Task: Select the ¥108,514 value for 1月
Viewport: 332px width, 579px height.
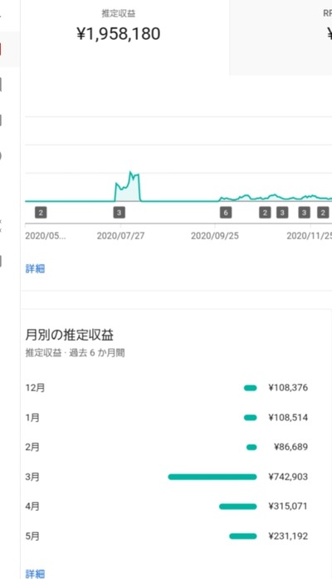Action: [288, 418]
